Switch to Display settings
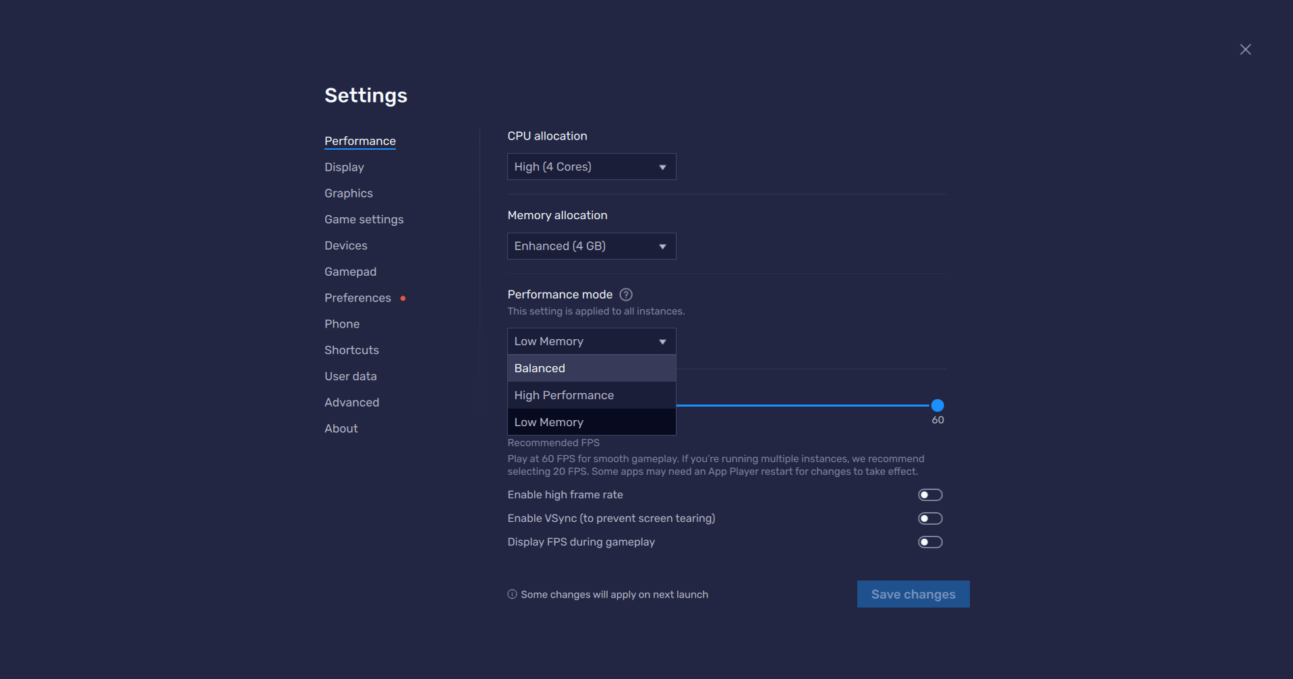 click(344, 167)
